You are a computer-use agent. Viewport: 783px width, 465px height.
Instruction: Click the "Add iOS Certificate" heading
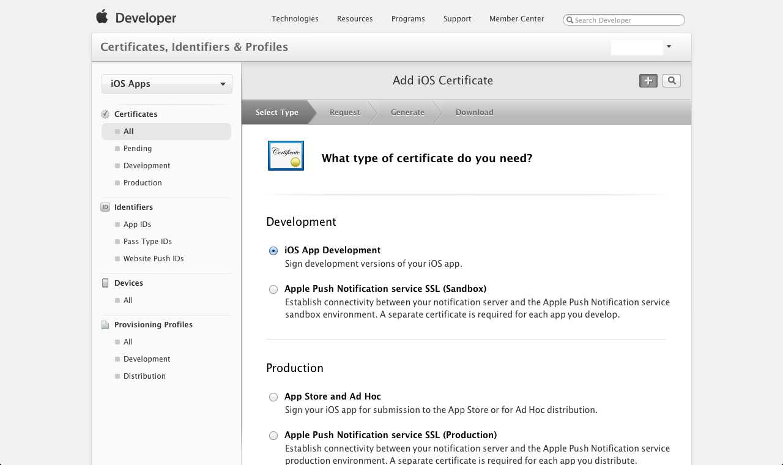(443, 81)
